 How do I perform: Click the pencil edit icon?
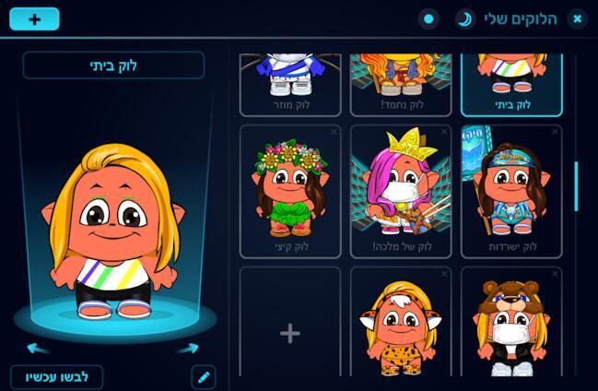[x=204, y=377]
